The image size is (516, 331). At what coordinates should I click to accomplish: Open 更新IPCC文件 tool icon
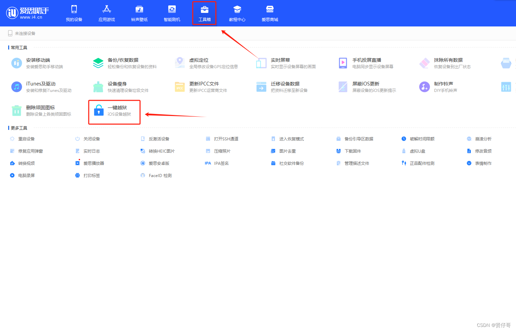180,87
